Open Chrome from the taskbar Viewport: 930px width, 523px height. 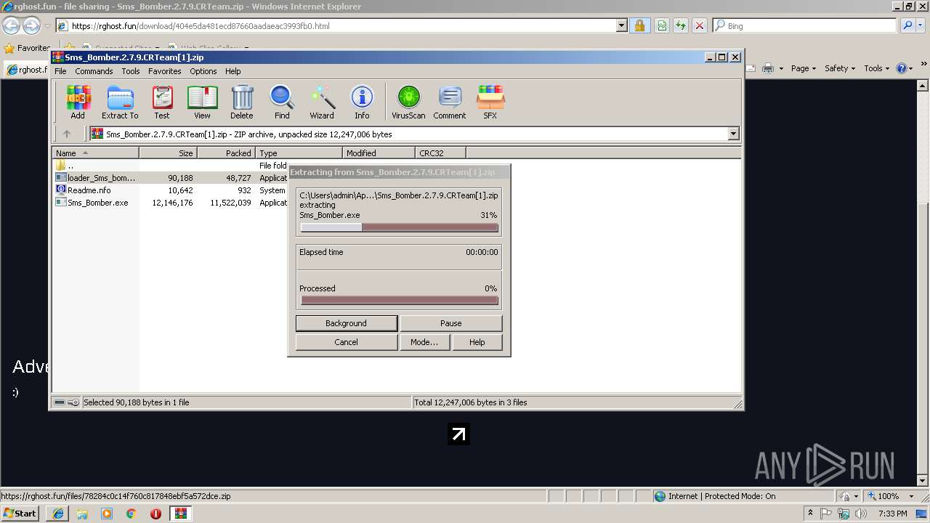[x=131, y=514]
